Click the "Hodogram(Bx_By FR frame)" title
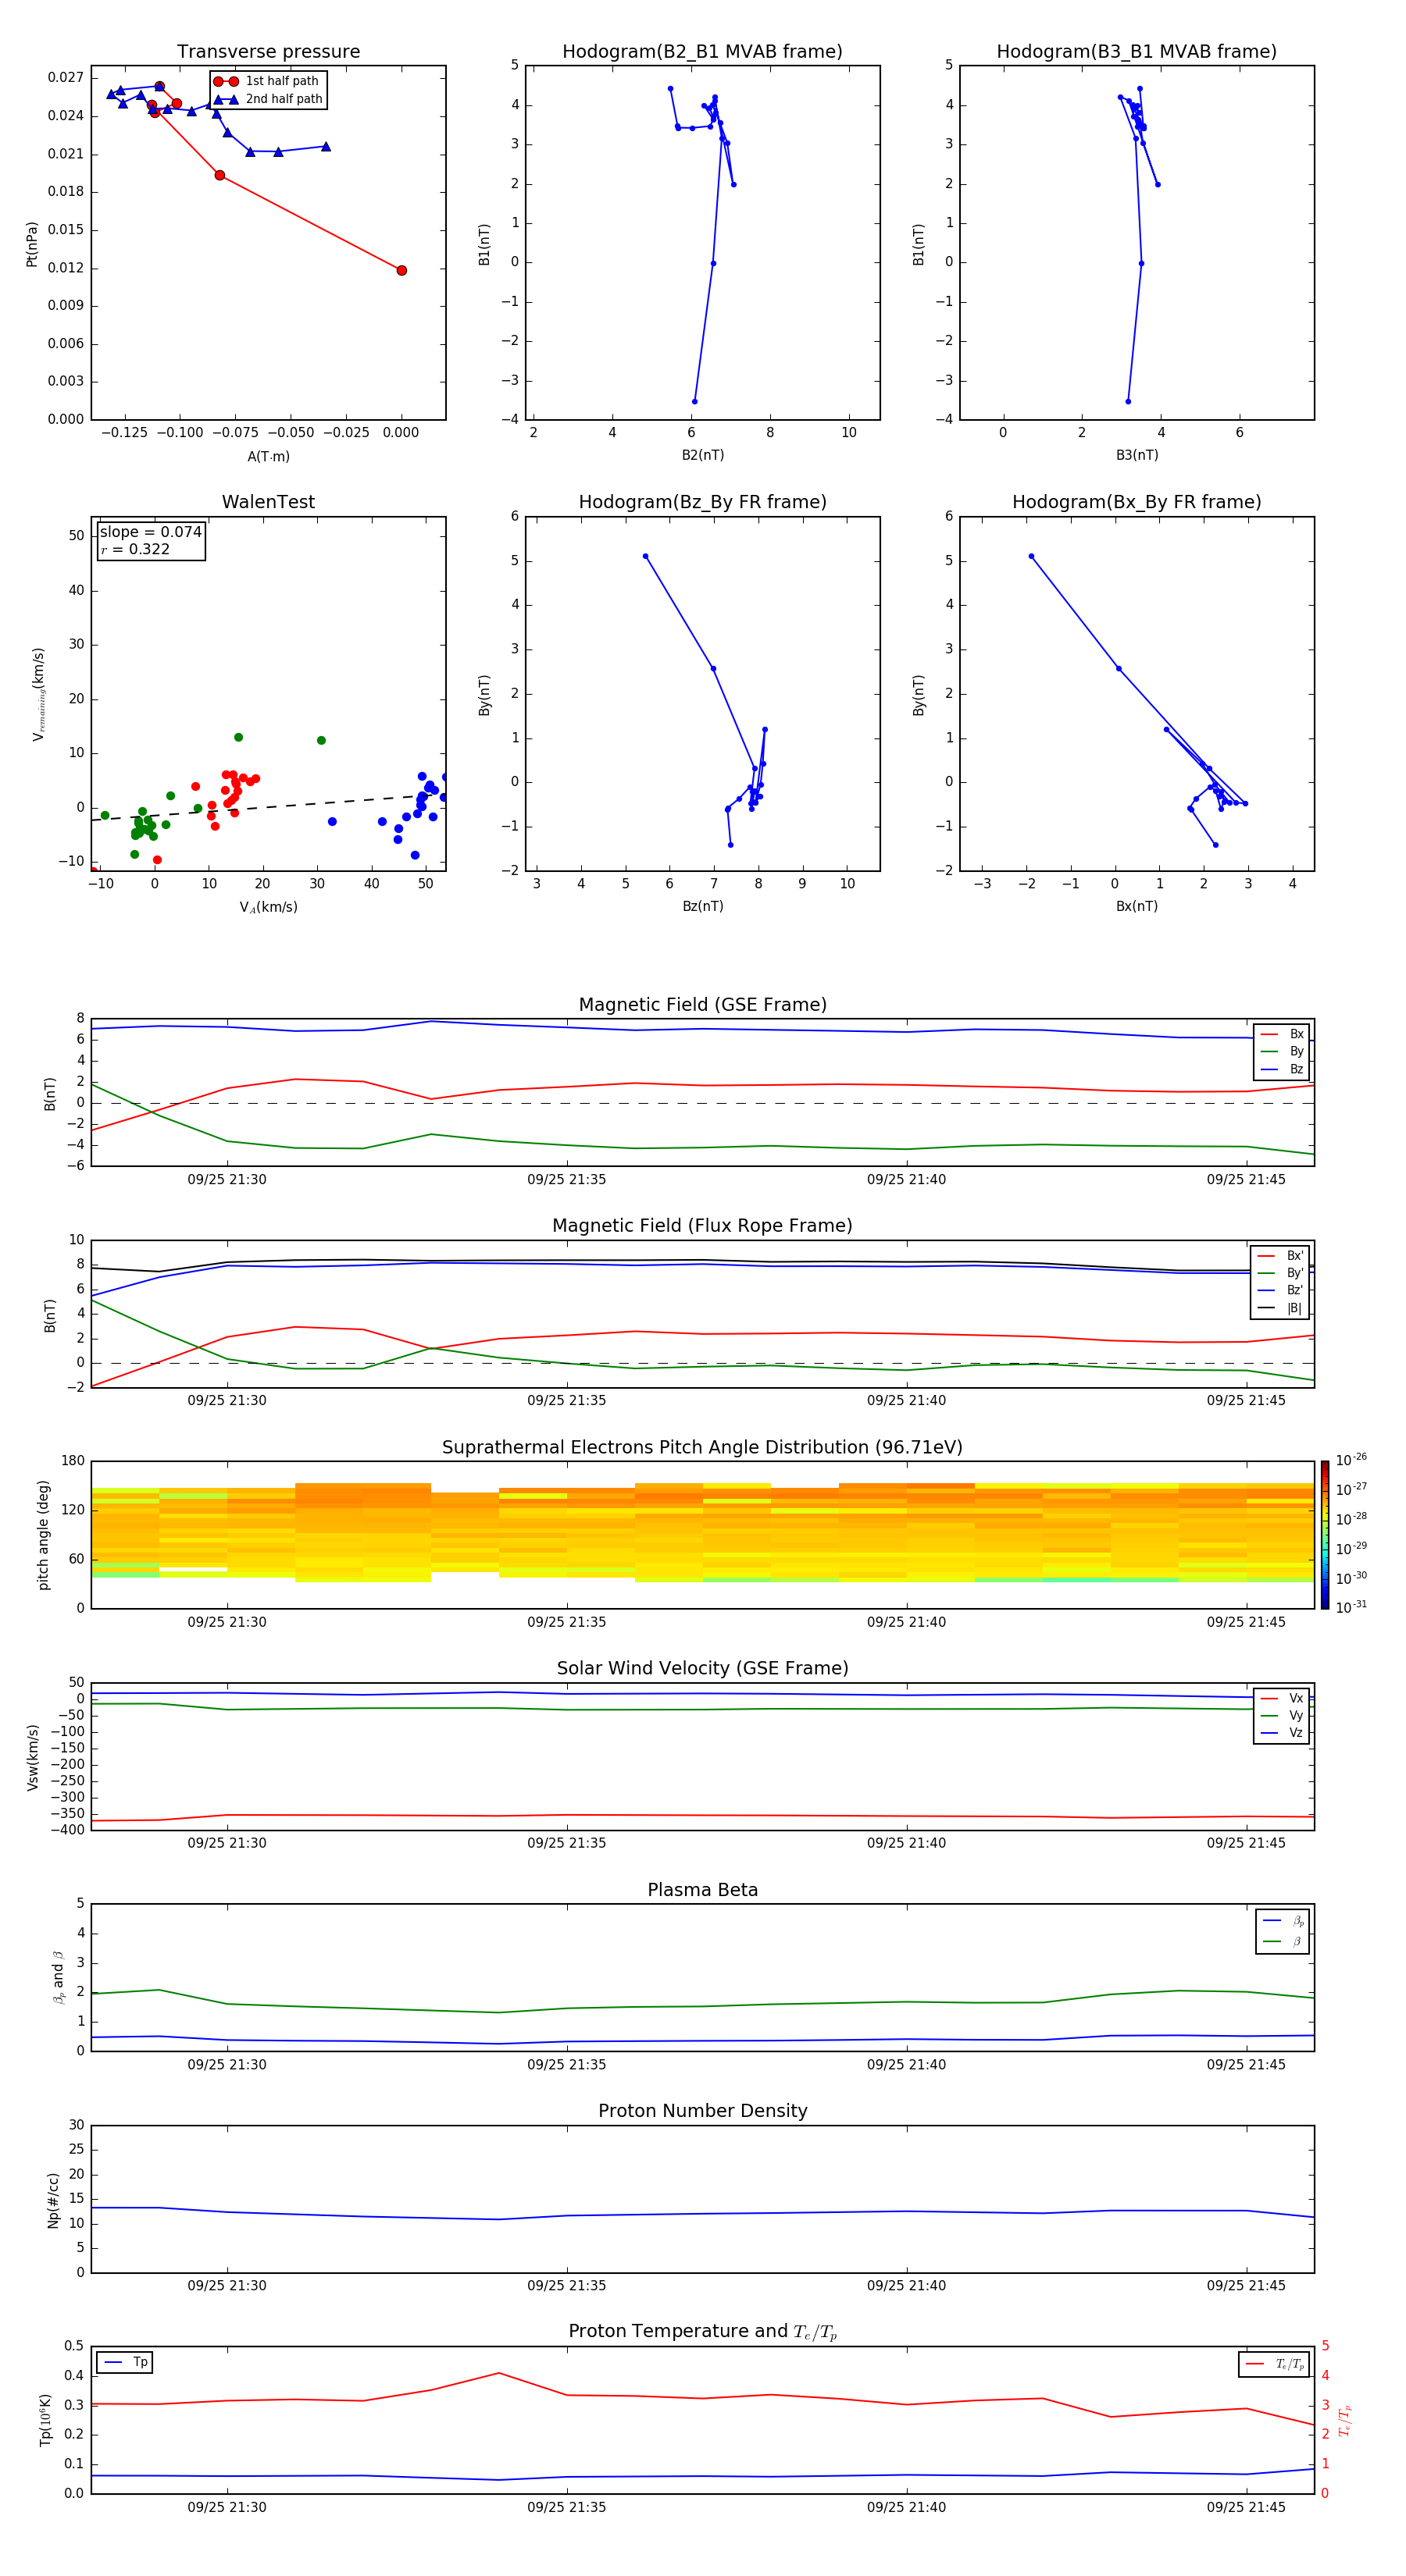Screen dimensions: 1406x2576 (x=1137, y=502)
